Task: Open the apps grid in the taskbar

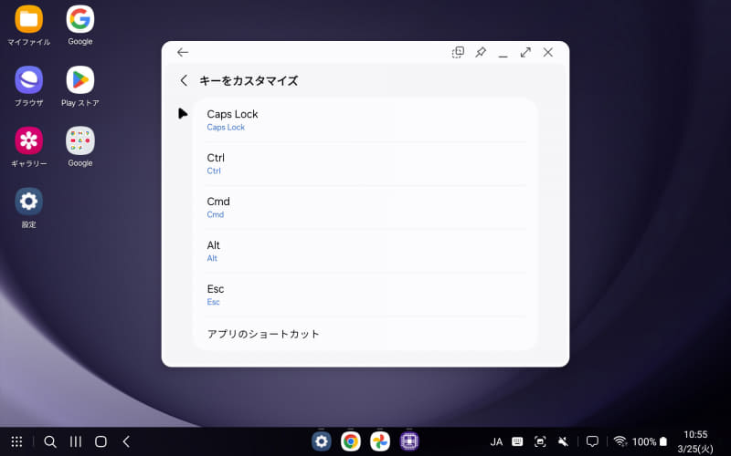Action: [x=16, y=441]
